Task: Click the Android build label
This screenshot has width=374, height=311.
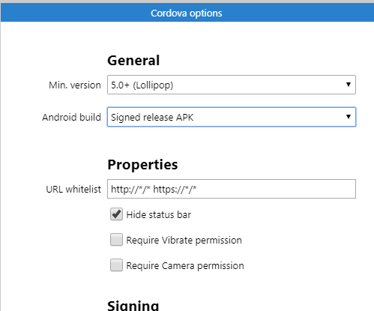Action: pos(71,117)
